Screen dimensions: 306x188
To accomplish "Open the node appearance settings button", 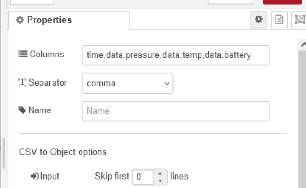I will [299, 19].
